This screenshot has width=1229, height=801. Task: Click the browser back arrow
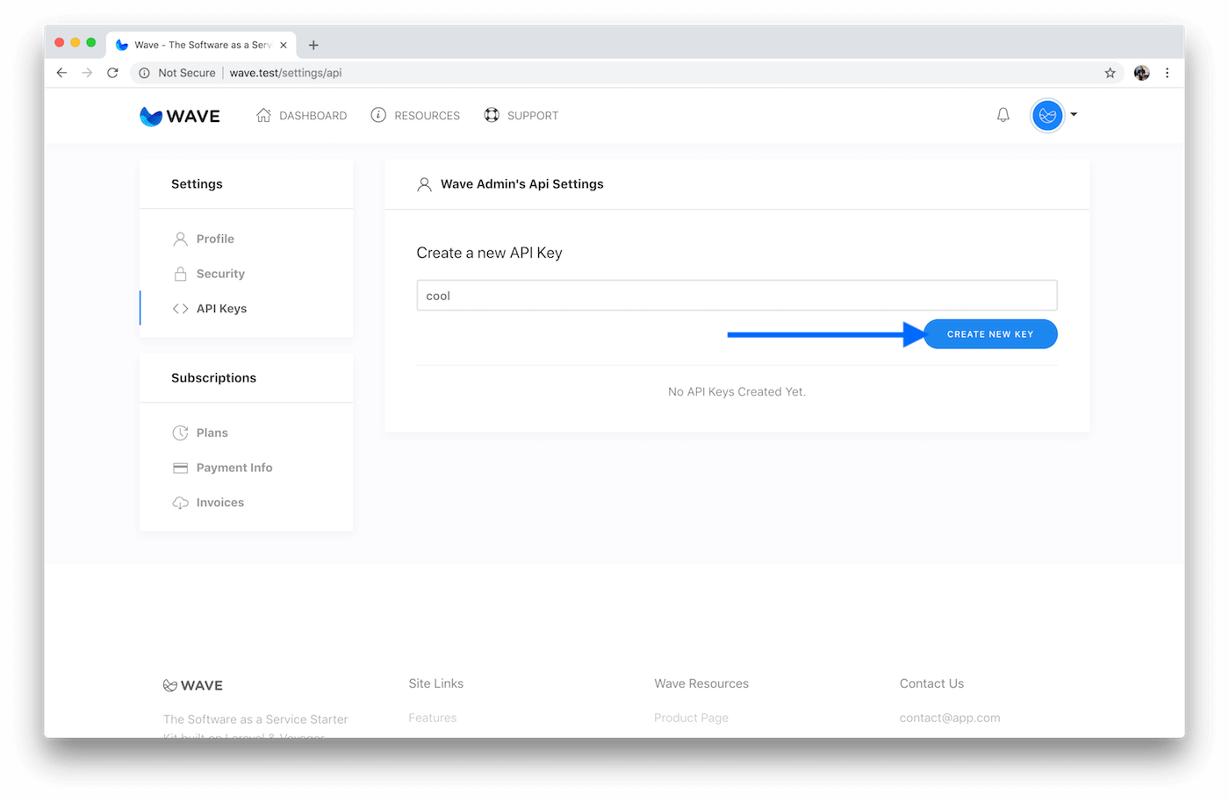click(x=61, y=73)
